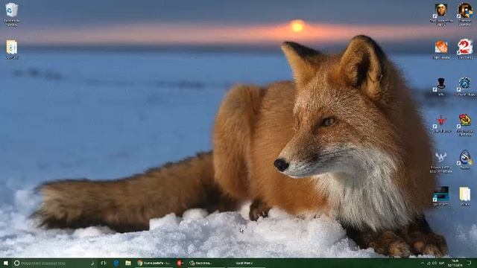Activate the Cortana microphone icon
The width and height of the screenshot is (477, 268).
click(x=92, y=263)
